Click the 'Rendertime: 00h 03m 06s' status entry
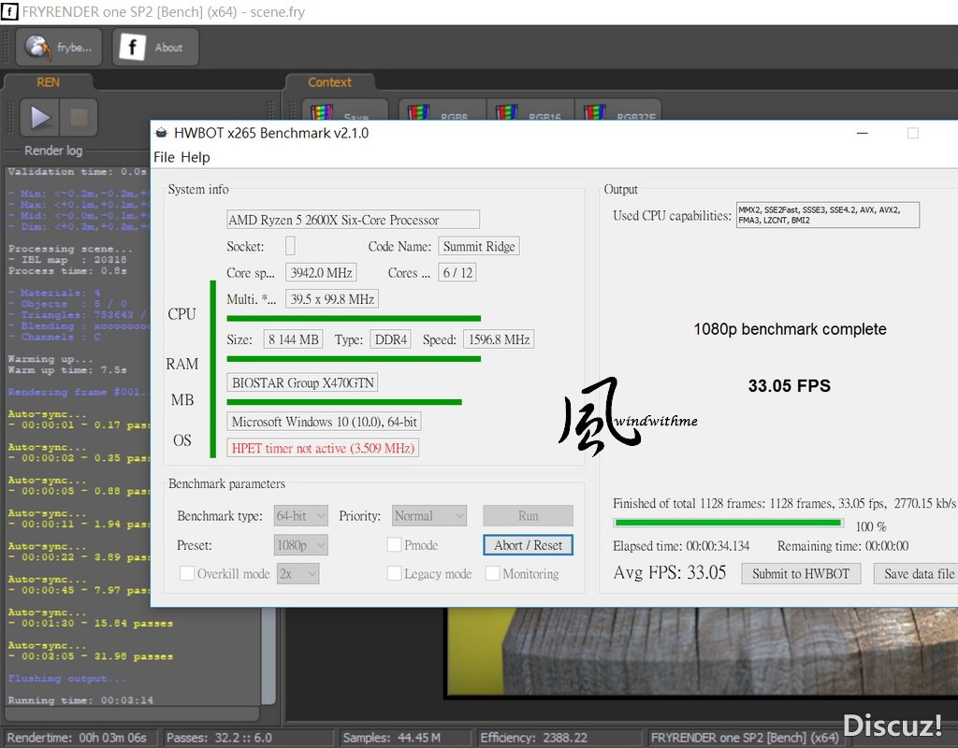This screenshot has width=958, height=748. point(77,738)
